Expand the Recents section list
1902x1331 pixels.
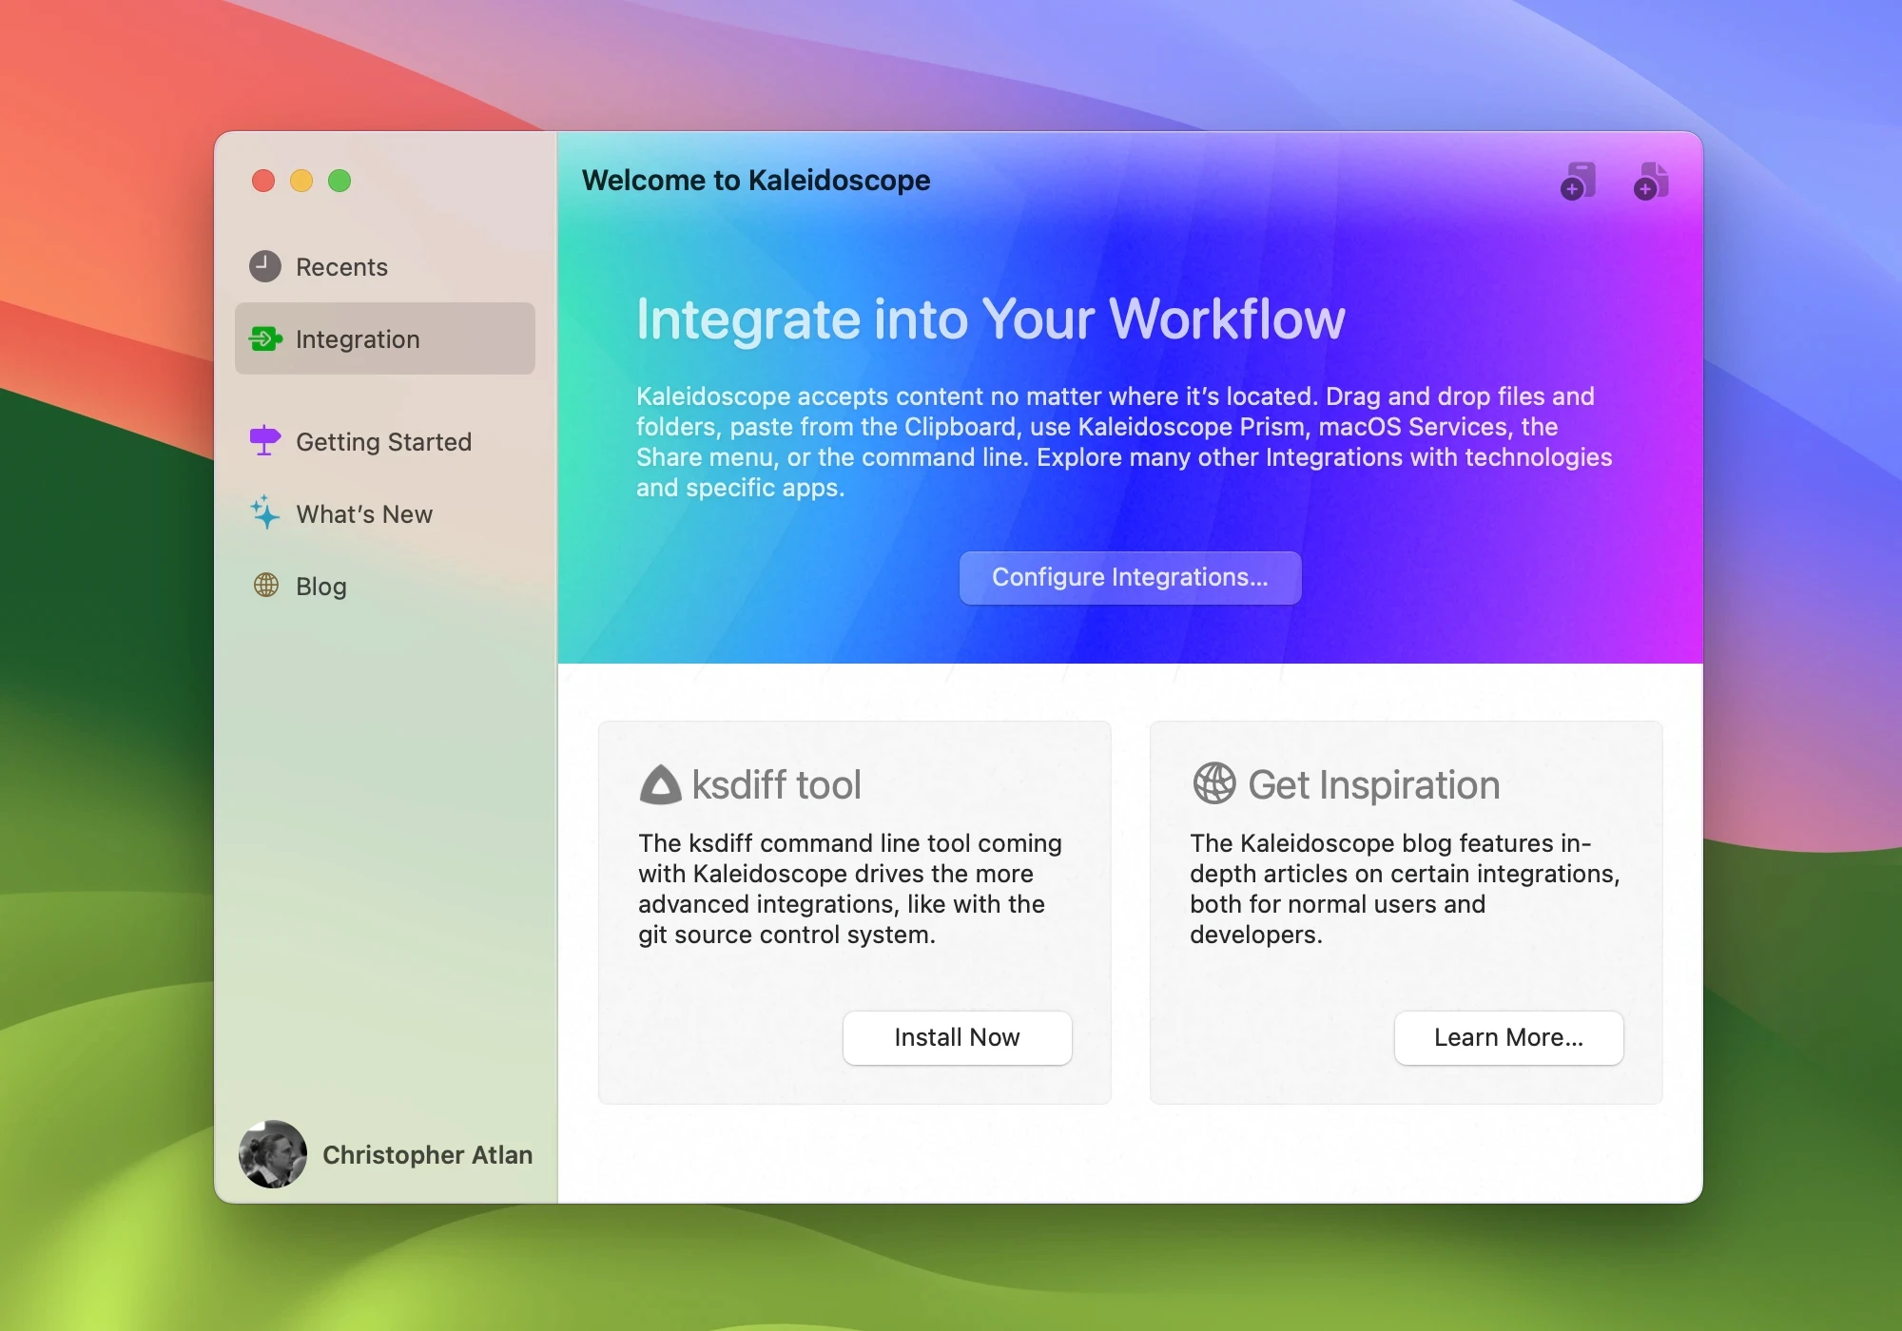coord(342,266)
